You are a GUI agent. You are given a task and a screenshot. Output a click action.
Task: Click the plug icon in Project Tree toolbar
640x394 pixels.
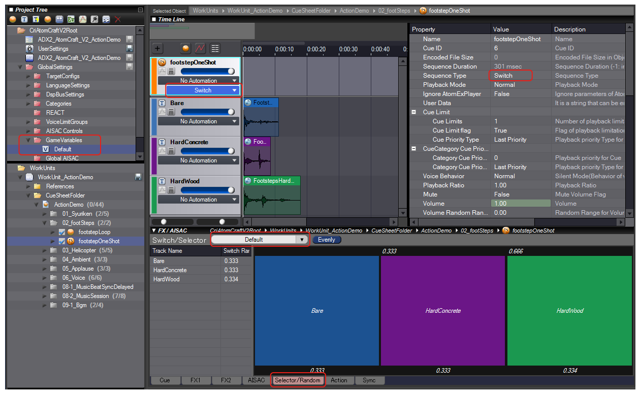94,19
